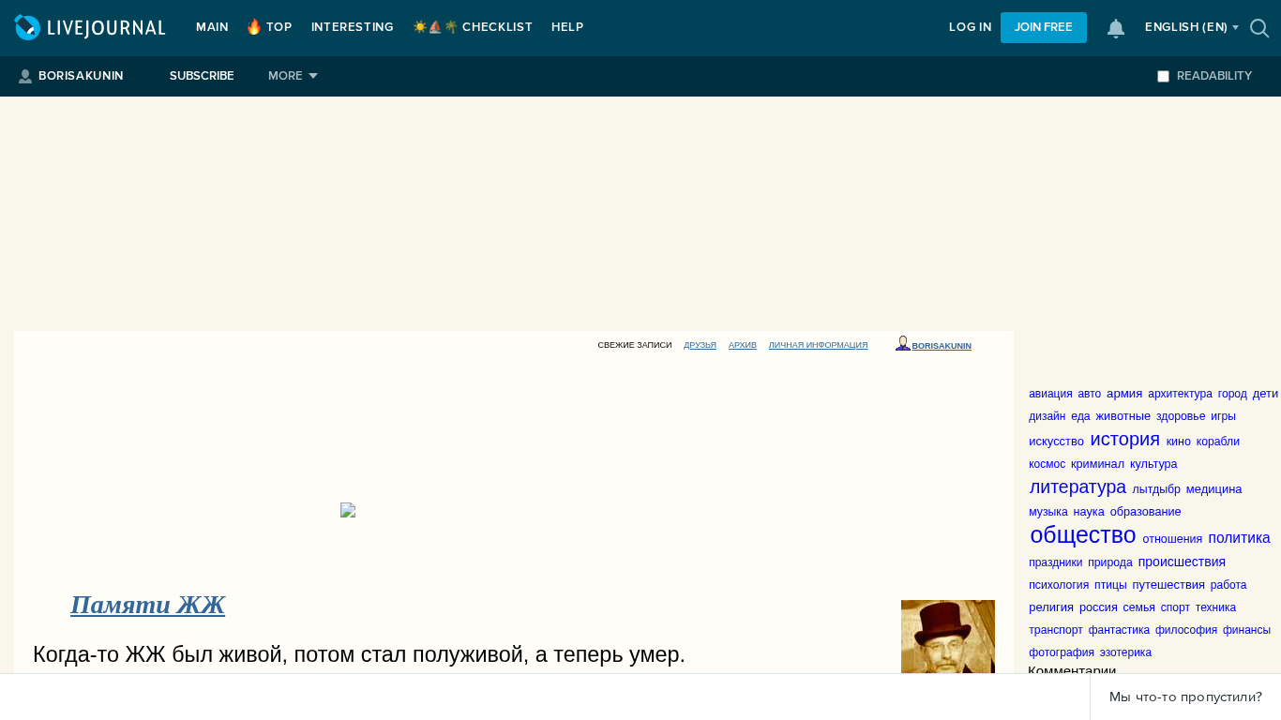This screenshot has height=720, width=1281.
Task: Select the армия tag
Action: pyautogui.click(x=1124, y=394)
